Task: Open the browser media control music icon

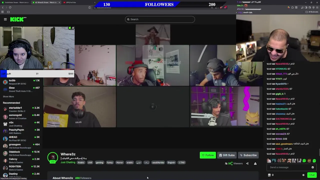Action: (302, 7)
